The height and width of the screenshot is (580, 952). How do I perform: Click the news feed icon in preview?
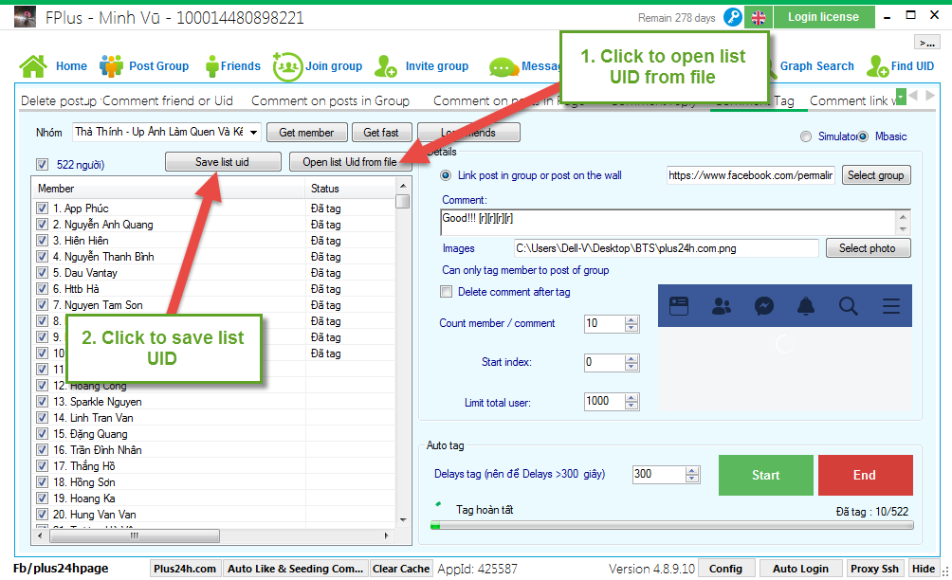pyautogui.click(x=679, y=306)
